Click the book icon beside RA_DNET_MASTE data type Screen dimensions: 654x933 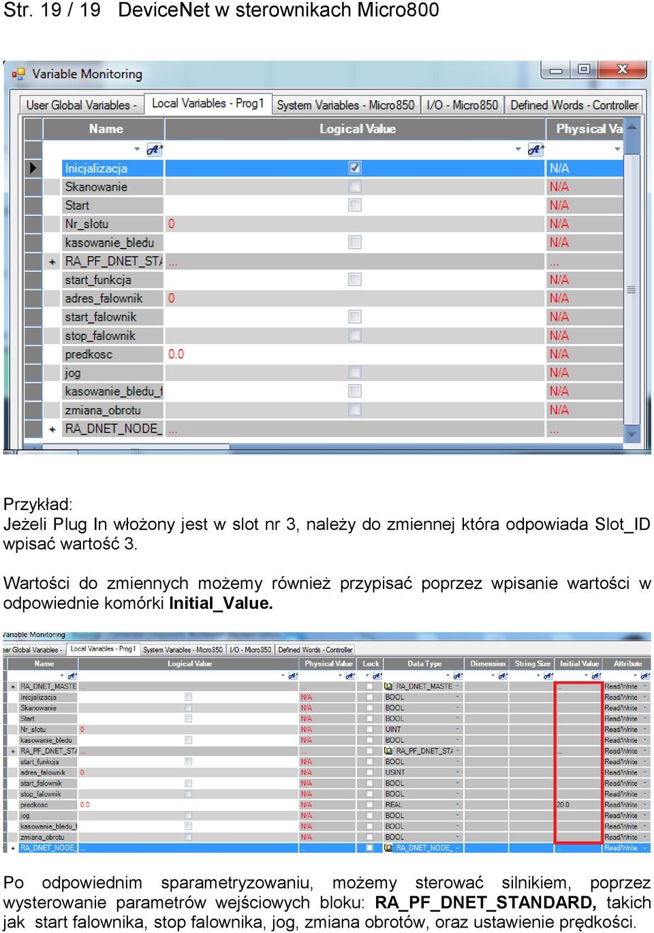388,686
